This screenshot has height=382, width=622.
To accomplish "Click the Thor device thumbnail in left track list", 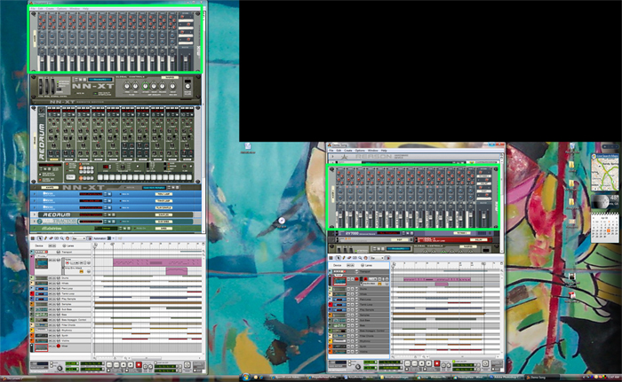I will tap(41, 264).
